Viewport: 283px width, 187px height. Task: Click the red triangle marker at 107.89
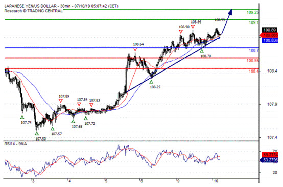pyautogui.click(x=61, y=101)
